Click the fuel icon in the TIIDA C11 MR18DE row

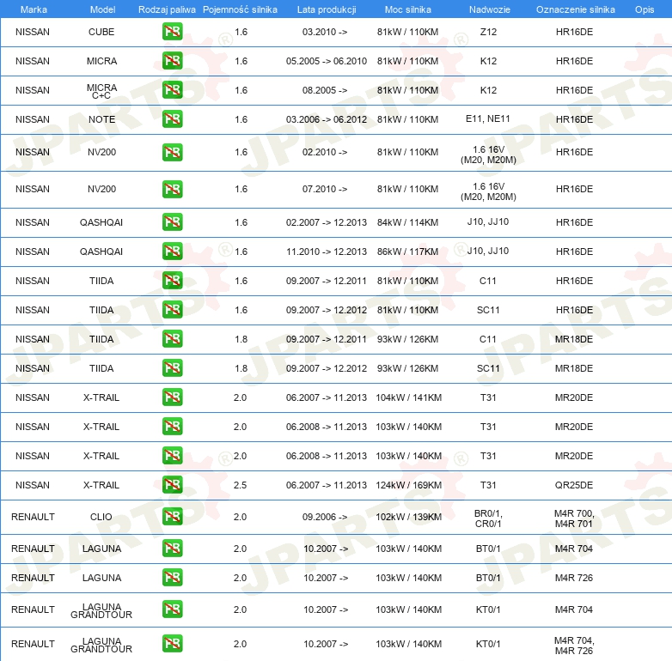coord(172,338)
